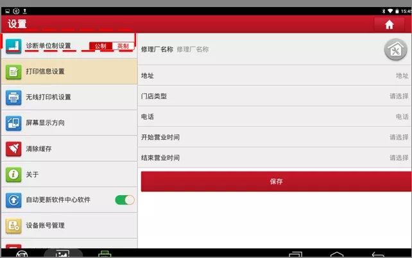Open 打印信息设置 menu item
Image resolution: width=412 pixels, height=258 pixels.
(70, 72)
